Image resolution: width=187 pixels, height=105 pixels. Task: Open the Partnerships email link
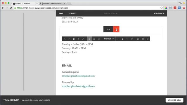coord(78,86)
